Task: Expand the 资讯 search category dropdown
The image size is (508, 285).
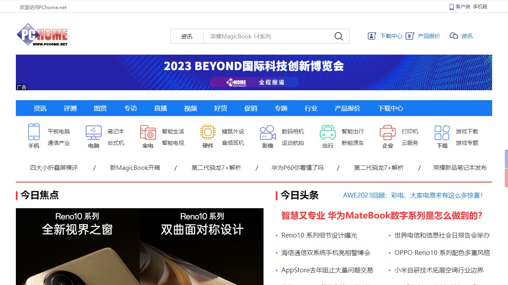Action: (187, 36)
